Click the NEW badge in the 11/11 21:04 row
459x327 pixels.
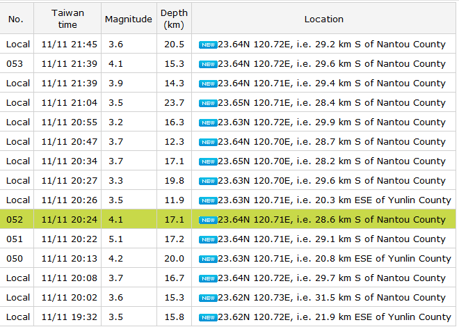point(207,103)
